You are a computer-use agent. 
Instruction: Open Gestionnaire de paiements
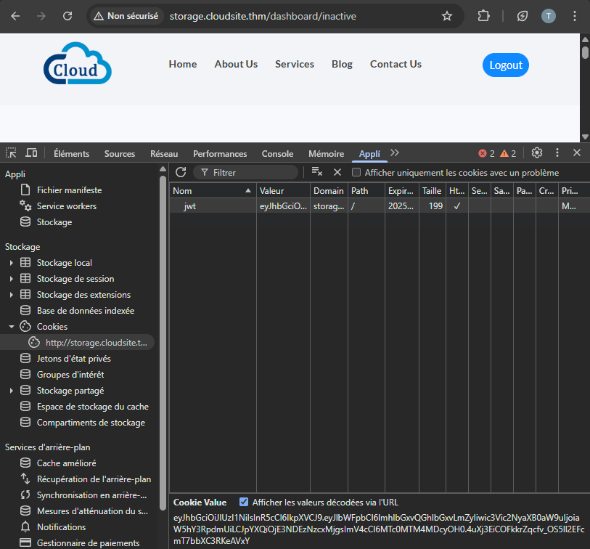[88, 543]
